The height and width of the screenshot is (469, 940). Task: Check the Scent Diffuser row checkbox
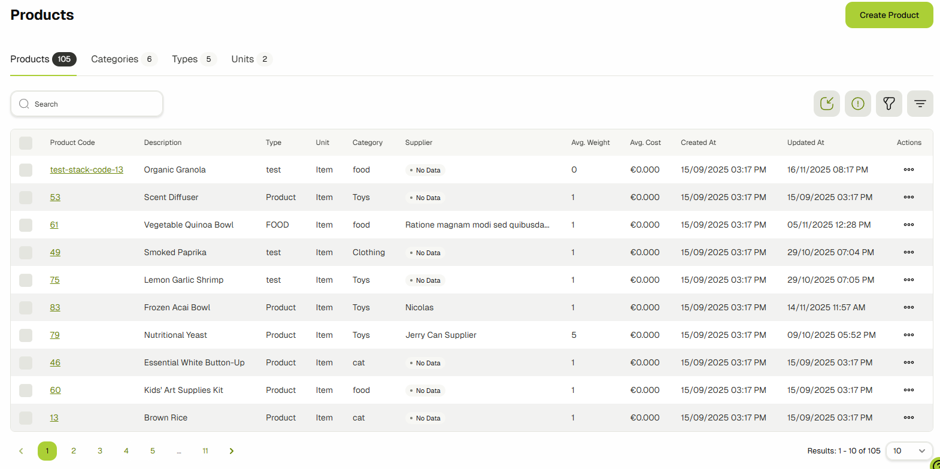point(26,197)
